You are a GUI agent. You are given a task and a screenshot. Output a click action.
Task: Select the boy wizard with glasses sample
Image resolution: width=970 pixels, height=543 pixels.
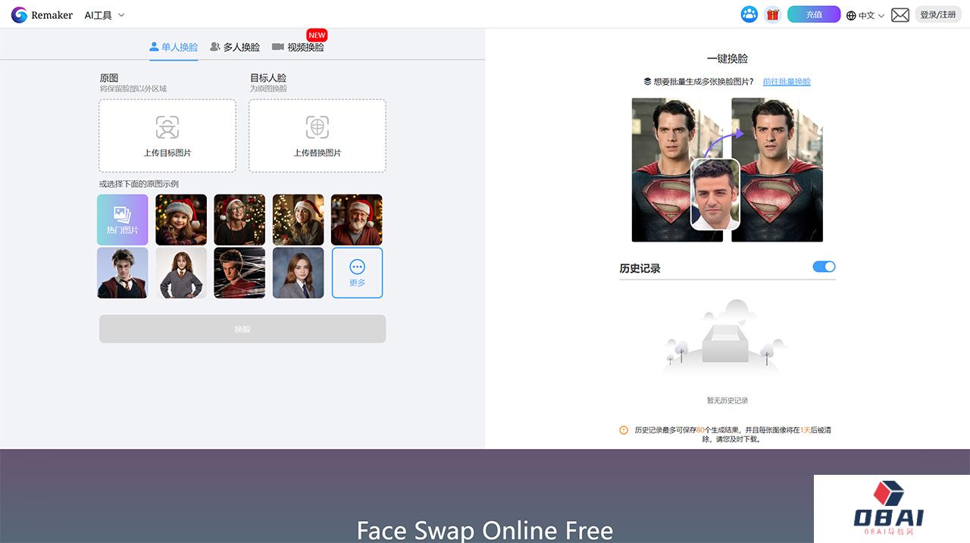point(122,273)
